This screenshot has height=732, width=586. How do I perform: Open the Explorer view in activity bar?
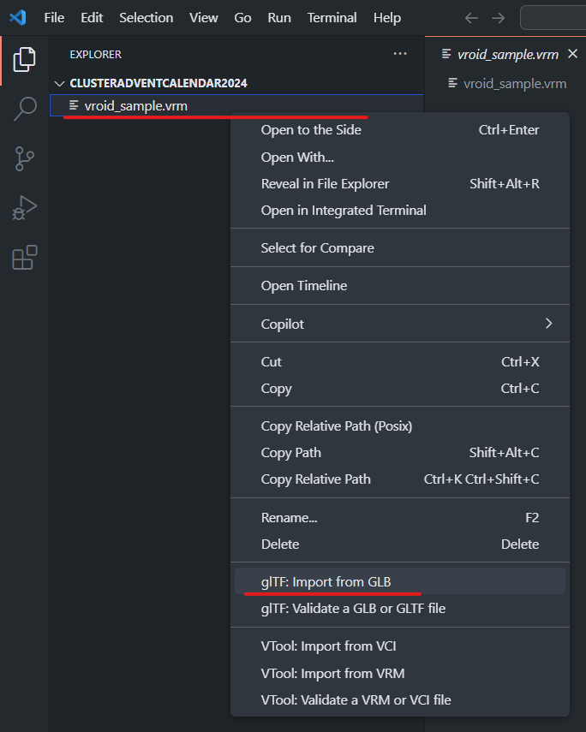point(25,59)
